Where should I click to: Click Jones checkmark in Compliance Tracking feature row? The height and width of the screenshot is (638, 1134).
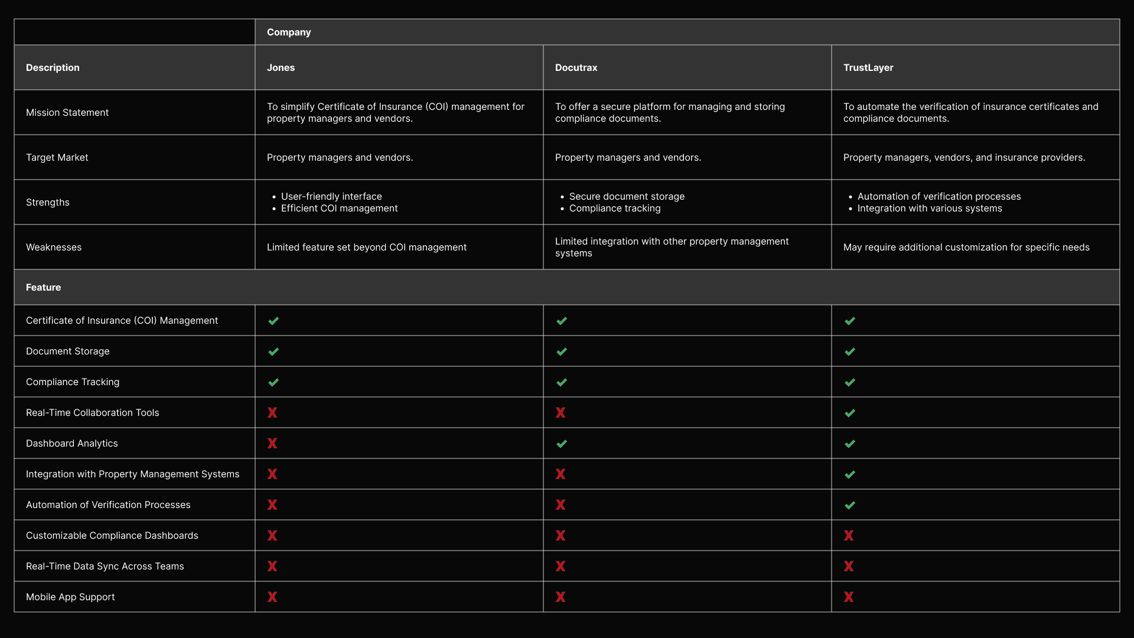(273, 382)
